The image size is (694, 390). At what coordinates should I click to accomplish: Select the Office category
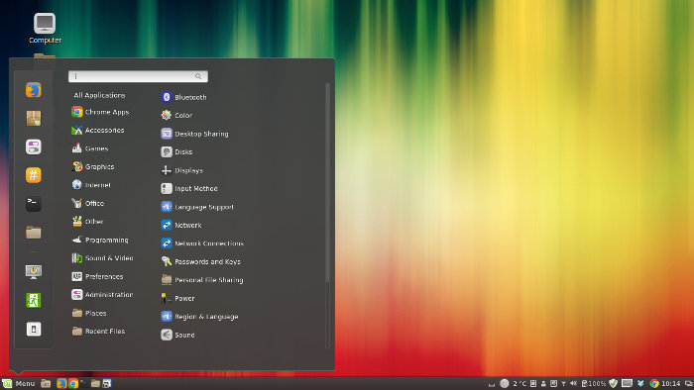88,203
